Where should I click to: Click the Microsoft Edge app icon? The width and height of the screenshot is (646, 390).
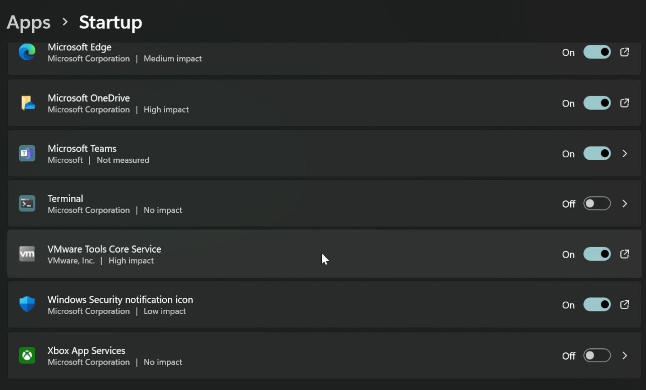tap(27, 52)
